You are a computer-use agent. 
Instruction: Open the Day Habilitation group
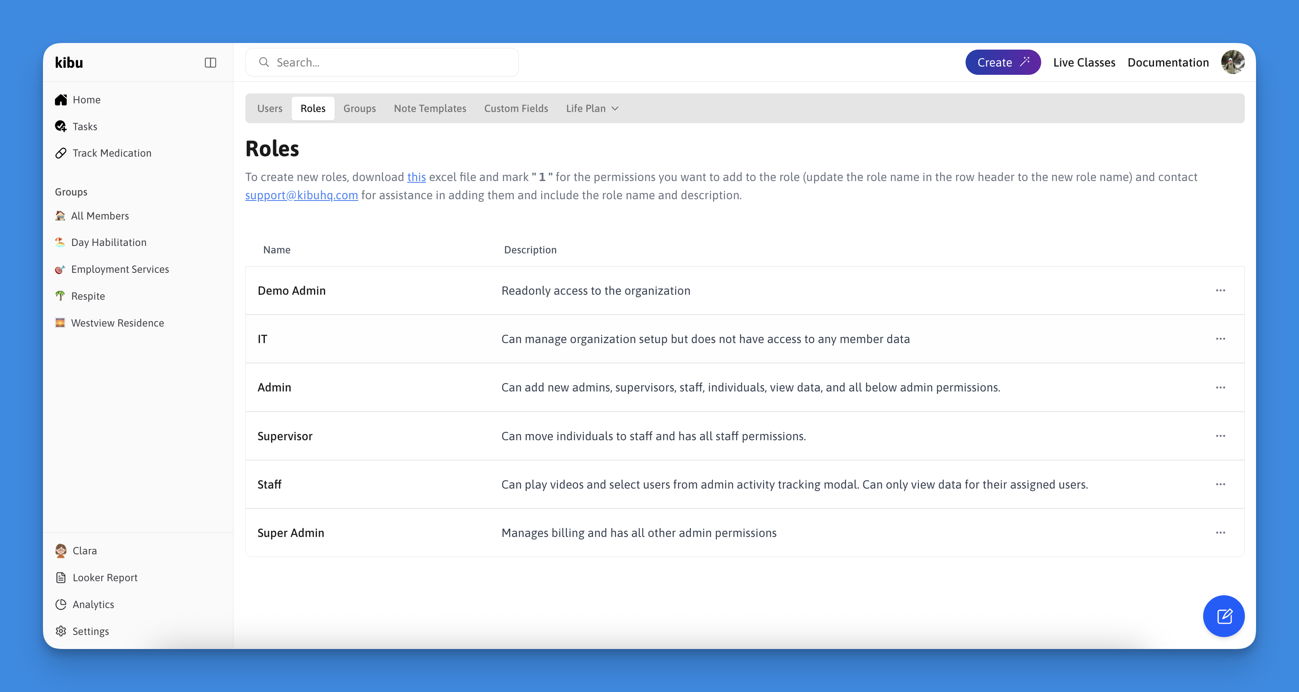click(x=108, y=242)
